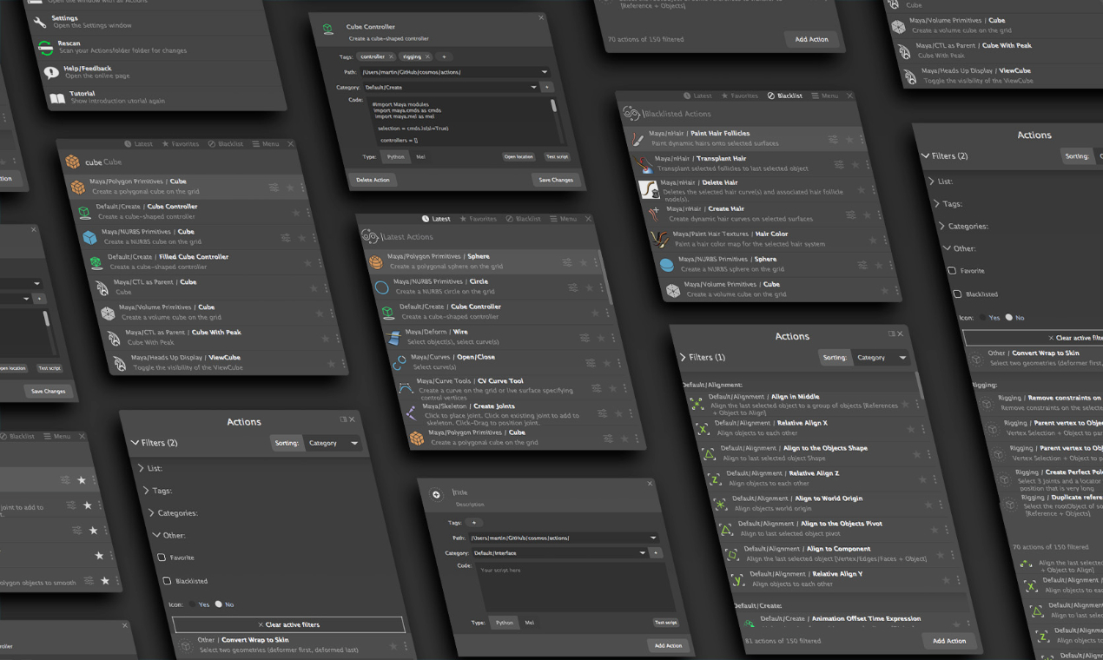Open Menu tab in Blacklisted Actions panel
Viewport: 1103px width, 660px height.
[x=825, y=96]
